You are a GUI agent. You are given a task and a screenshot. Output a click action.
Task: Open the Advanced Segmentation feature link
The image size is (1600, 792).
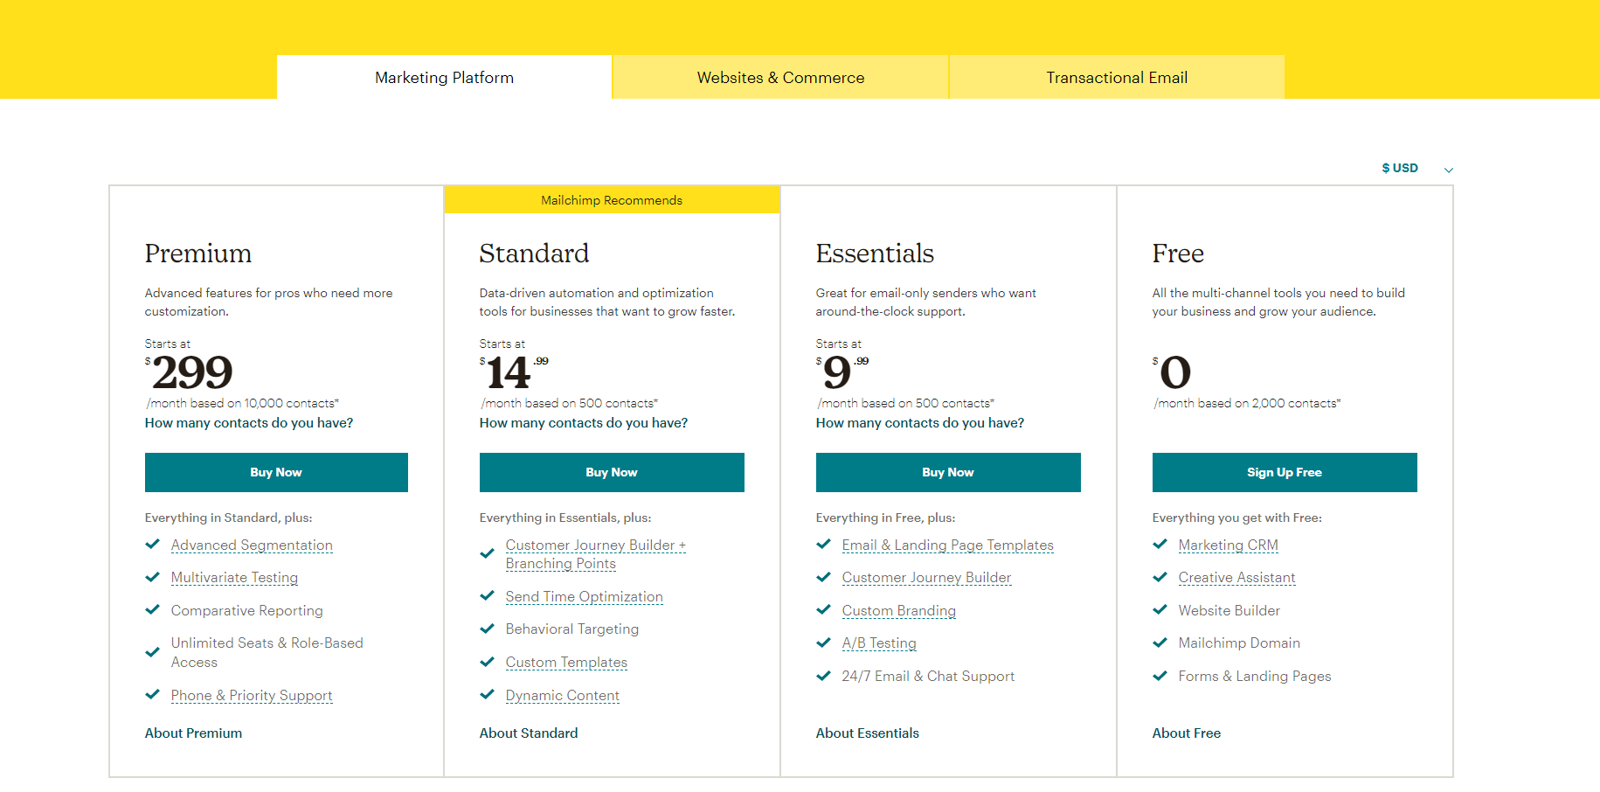252,545
